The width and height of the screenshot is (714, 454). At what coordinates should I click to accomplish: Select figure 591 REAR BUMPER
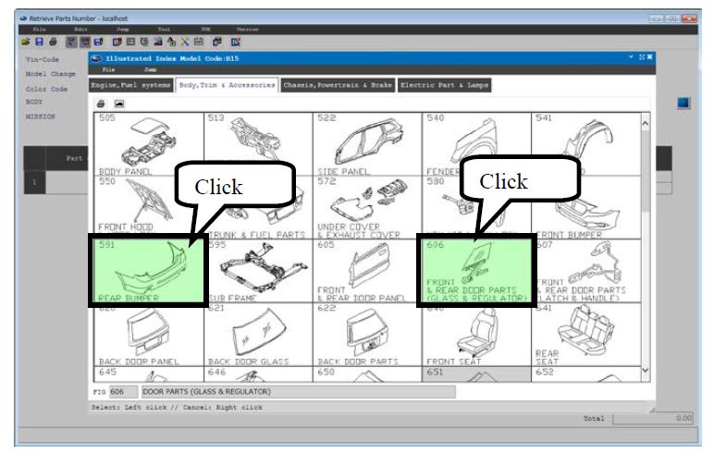[x=149, y=271]
